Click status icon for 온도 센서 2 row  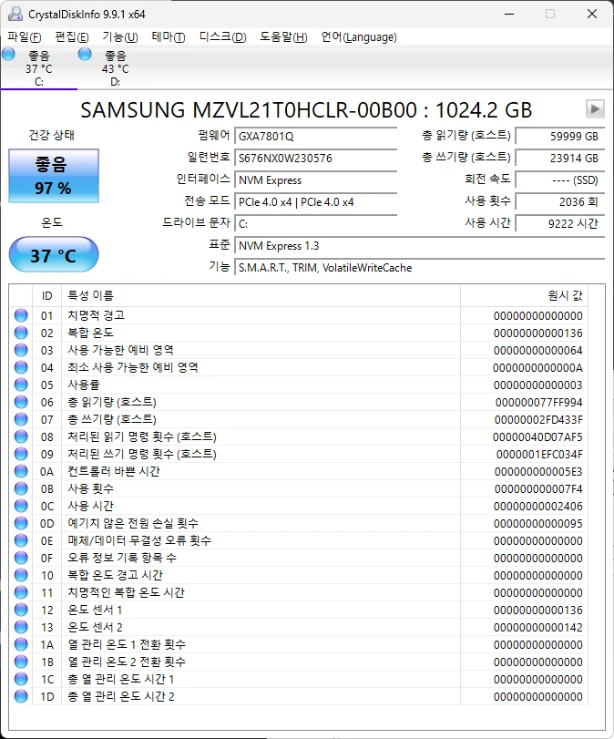[x=21, y=627]
